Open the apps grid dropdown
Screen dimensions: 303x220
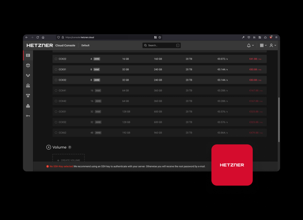(x=263, y=45)
